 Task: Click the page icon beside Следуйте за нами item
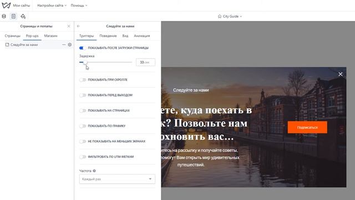point(7,44)
